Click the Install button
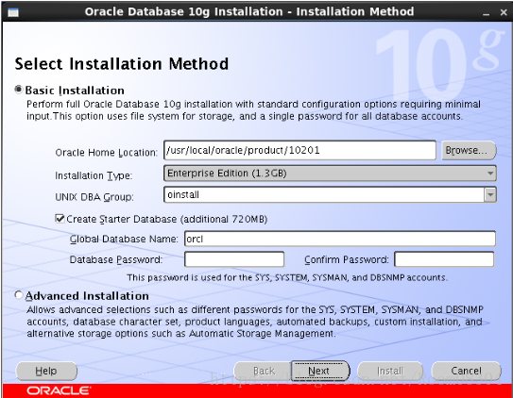The height and width of the screenshot is (398, 513). pos(390,371)
